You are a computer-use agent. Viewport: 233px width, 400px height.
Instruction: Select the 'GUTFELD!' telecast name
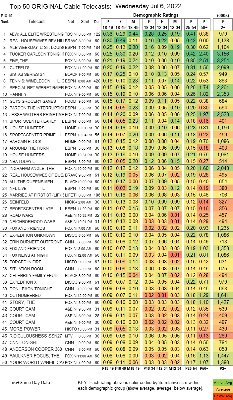pyautogui.click(x=20, y=68)
